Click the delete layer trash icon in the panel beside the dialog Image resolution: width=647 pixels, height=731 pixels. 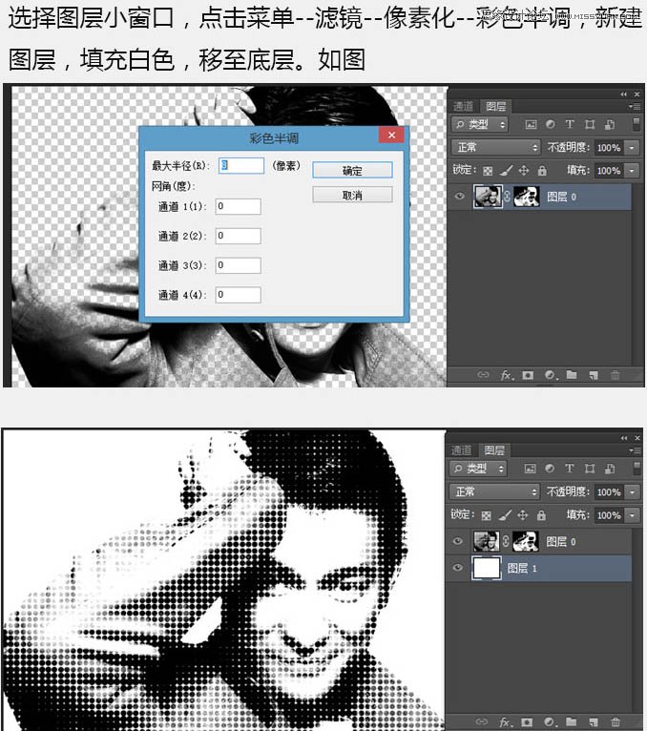point(616,375)
